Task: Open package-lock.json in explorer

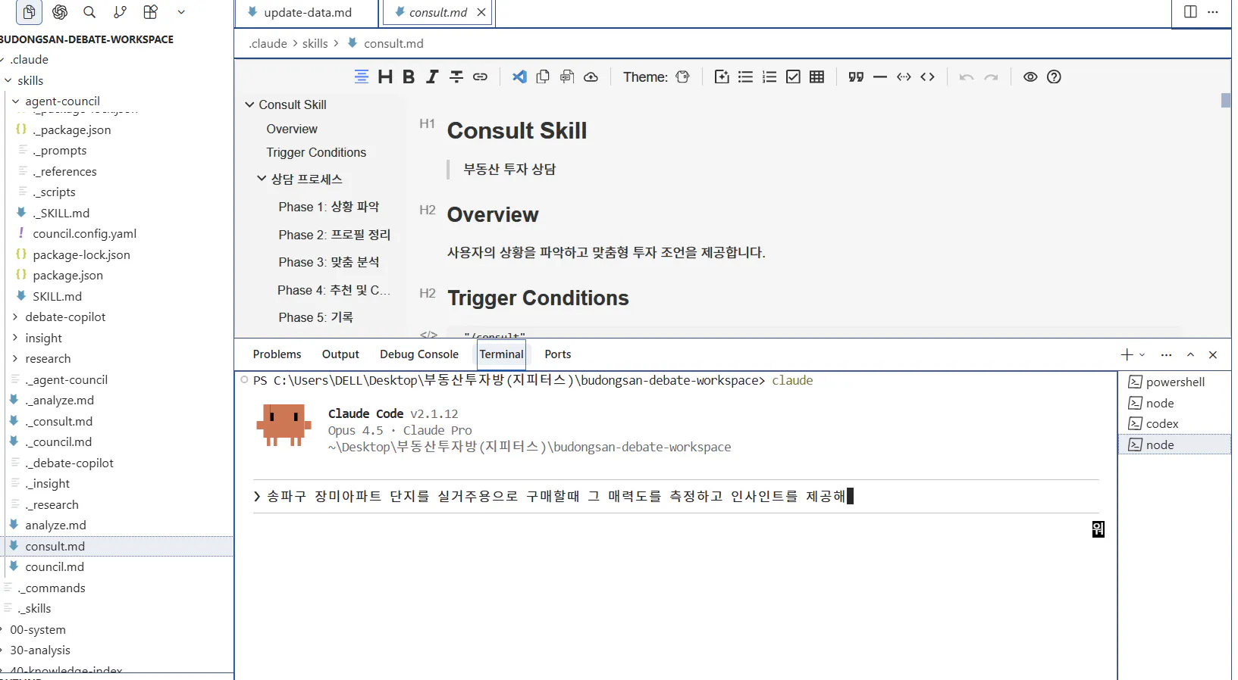Action: [81, 254]
